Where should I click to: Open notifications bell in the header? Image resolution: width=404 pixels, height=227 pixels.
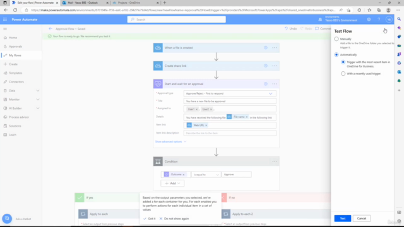click(320, 20)
